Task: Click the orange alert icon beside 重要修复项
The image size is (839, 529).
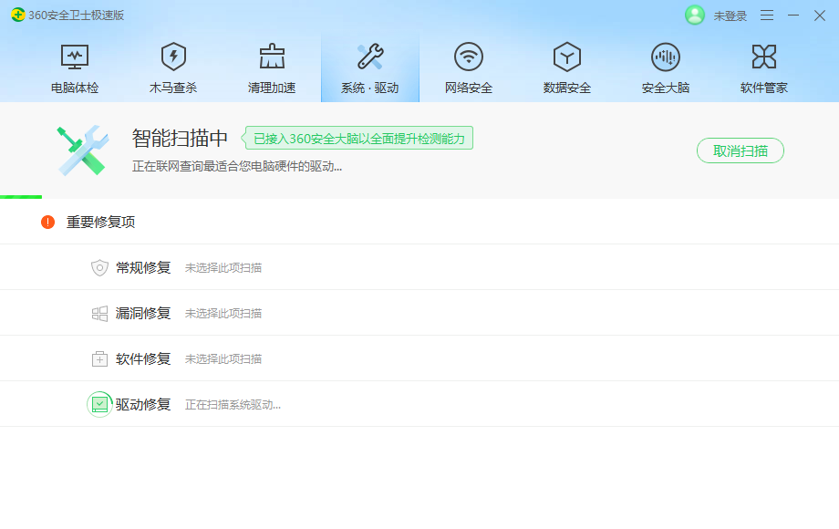Action: pos(47,221)
